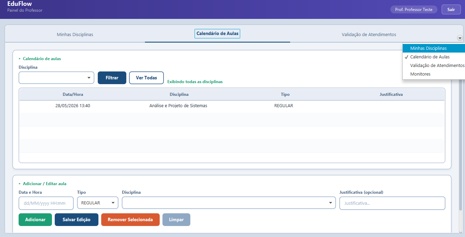Click the Calendário de aulas section title
Viewport: 465px width, 237px height.
tap(42, 59)
